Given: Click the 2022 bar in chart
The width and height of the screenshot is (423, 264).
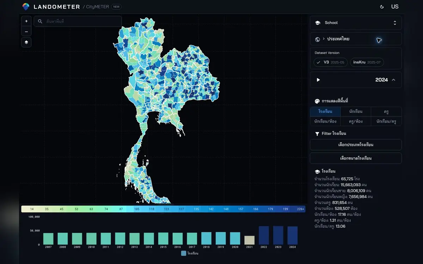Looking at the screenshot, I should 264,235.
